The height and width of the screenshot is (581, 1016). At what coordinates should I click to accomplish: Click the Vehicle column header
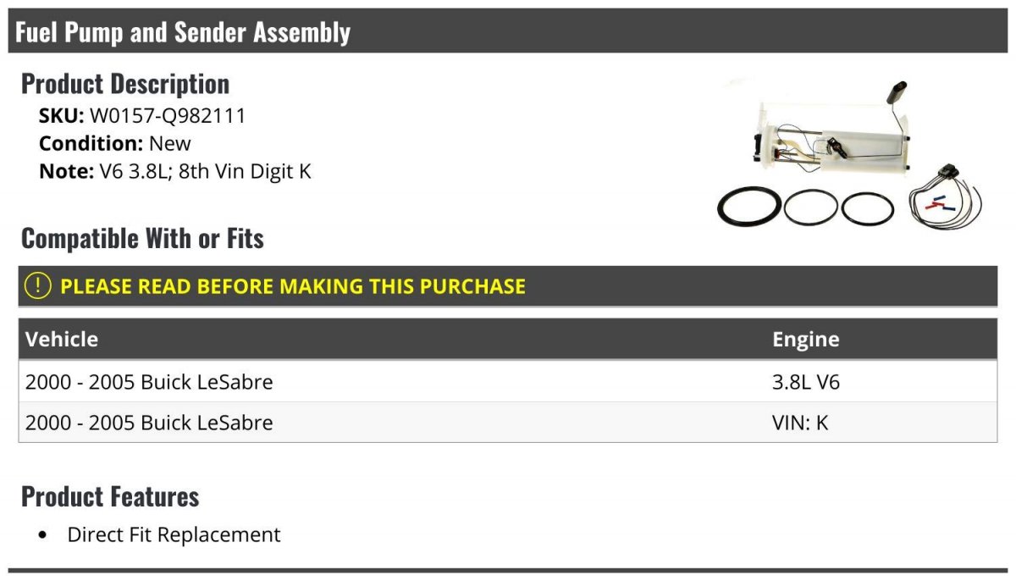(x=62, y=339)
